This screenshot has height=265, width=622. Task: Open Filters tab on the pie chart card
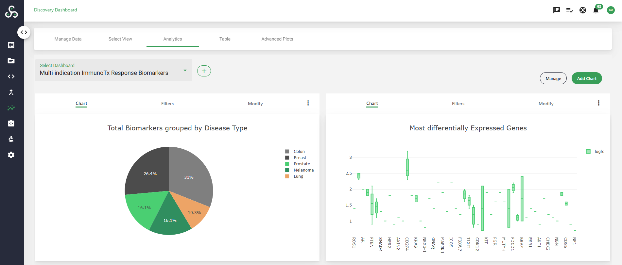[x=167, y=104]
